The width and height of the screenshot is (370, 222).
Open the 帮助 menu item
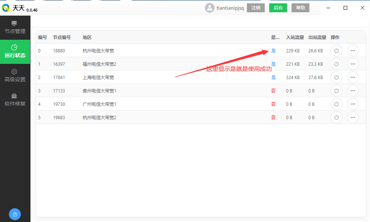click(x=300, y=7)
